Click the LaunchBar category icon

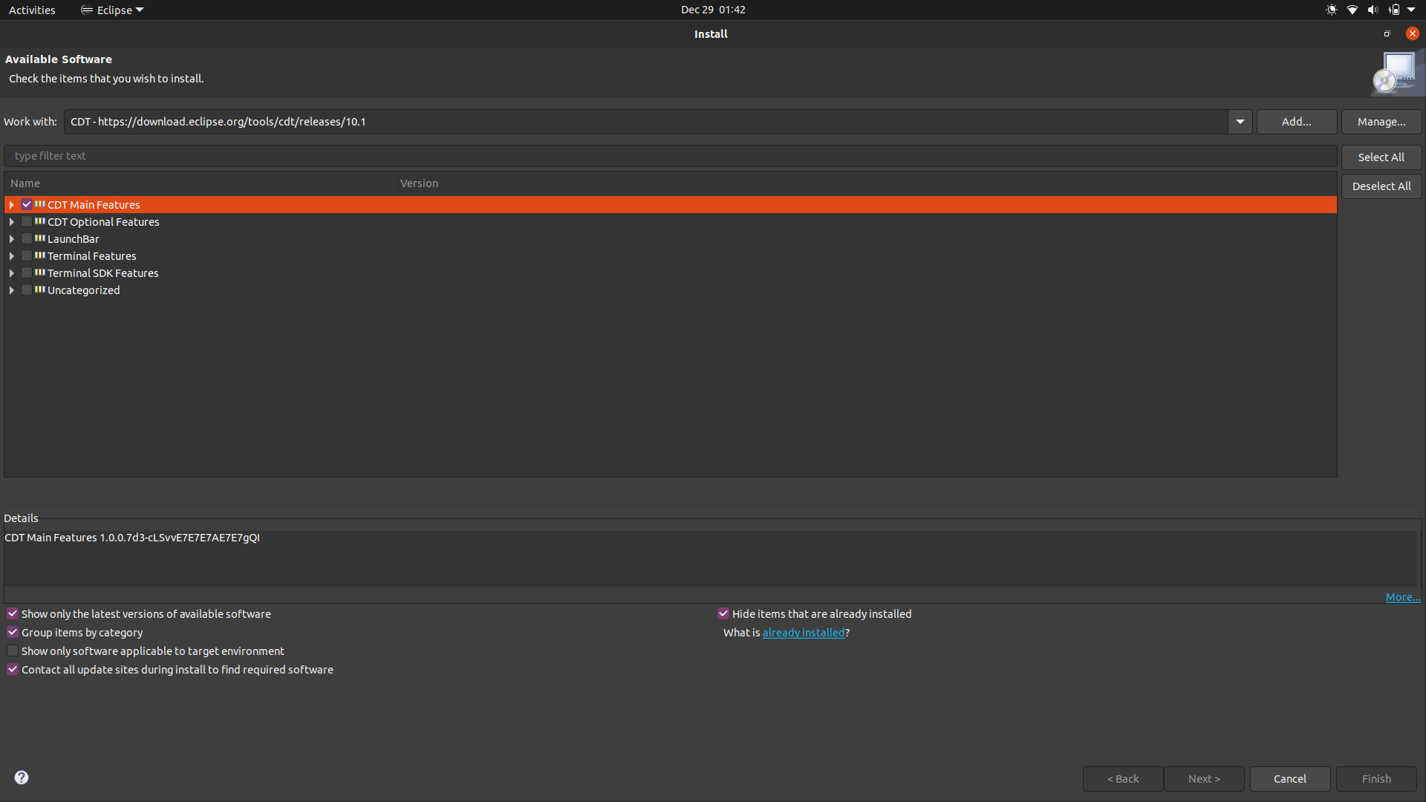click(x=40, y=238)
